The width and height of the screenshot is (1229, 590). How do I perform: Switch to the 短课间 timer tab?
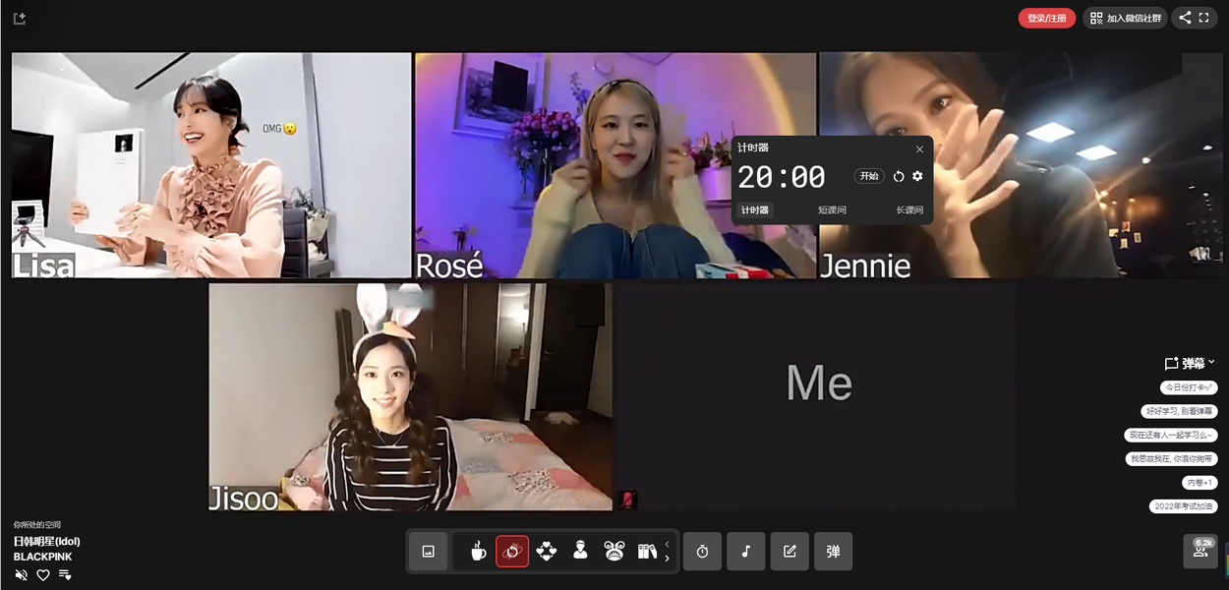832,210
